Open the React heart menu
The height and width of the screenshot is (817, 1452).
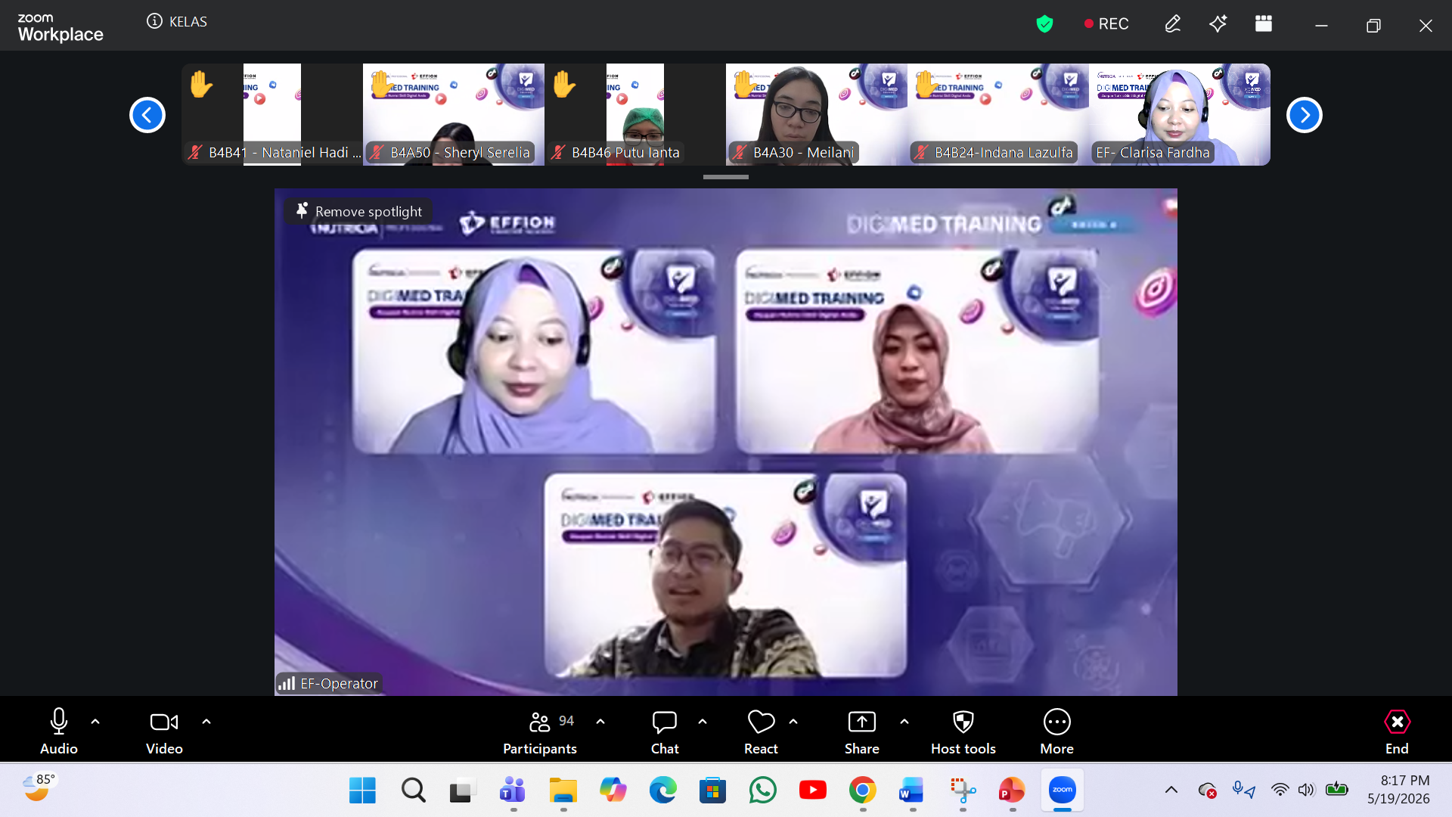[761, 731]
